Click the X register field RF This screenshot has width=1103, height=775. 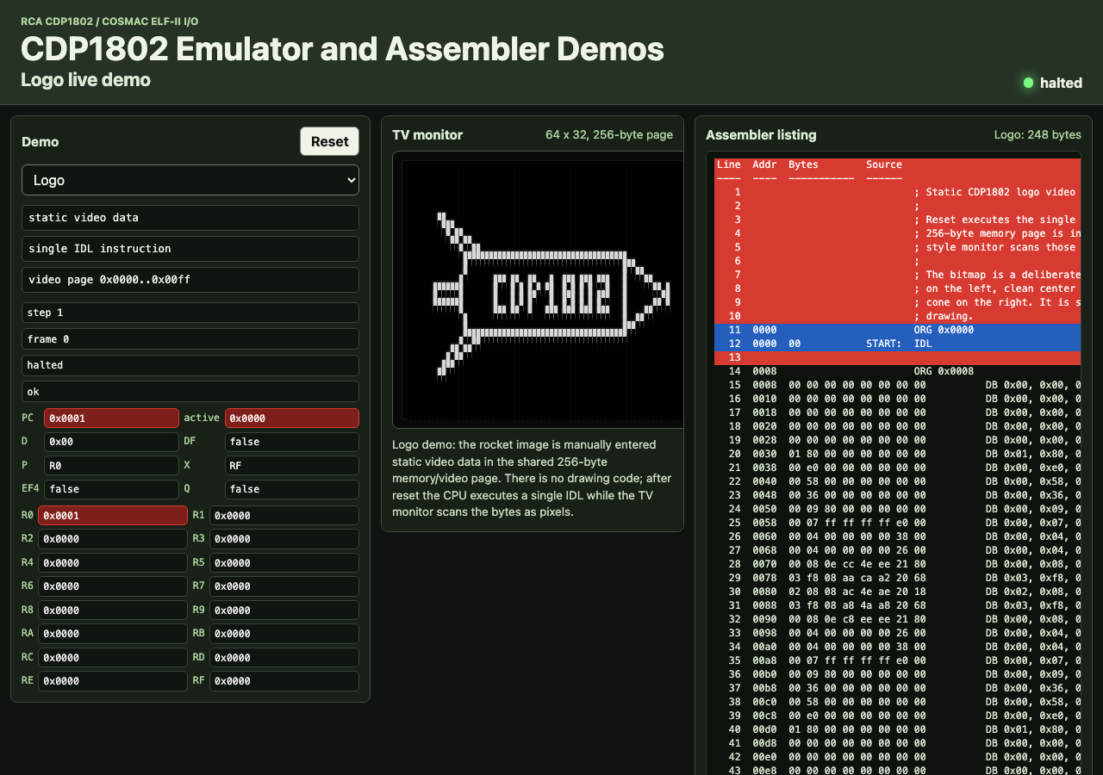[x=292, y=465]
